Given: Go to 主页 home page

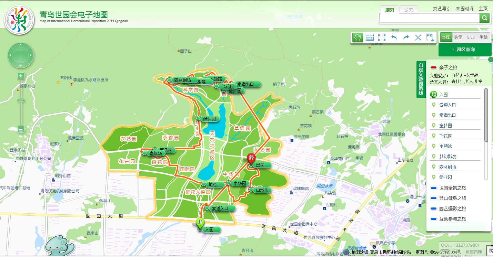Looking at the screenshot, I should pos(483,9).
